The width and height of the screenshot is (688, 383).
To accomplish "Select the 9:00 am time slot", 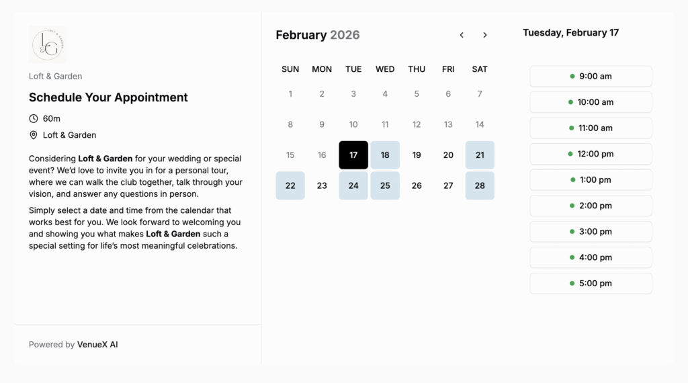I will pyautogui.click(x=591, y=77).
